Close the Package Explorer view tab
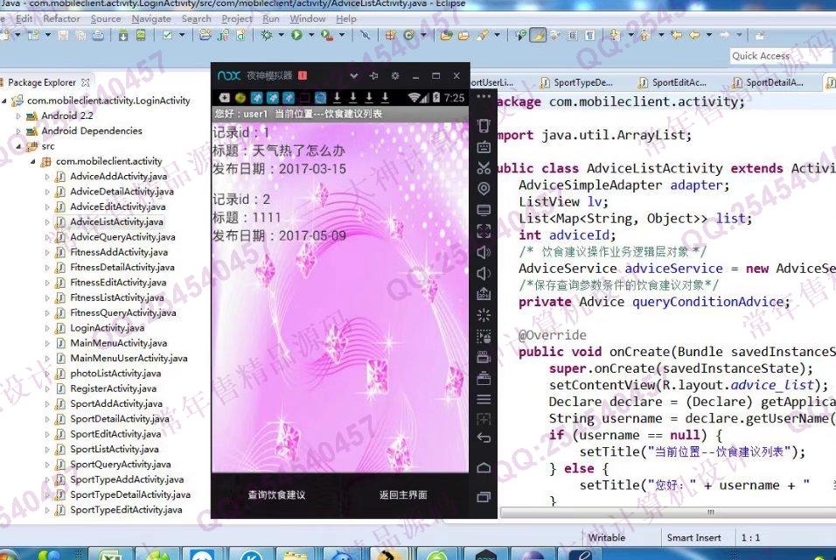This screenshot has width=836, height=560. point(86,82)
